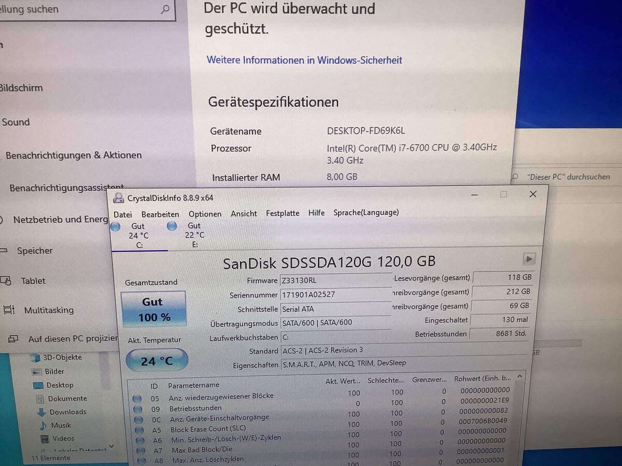
Task: Click the Firmware field Z33130RL
Action: point(336,280)
